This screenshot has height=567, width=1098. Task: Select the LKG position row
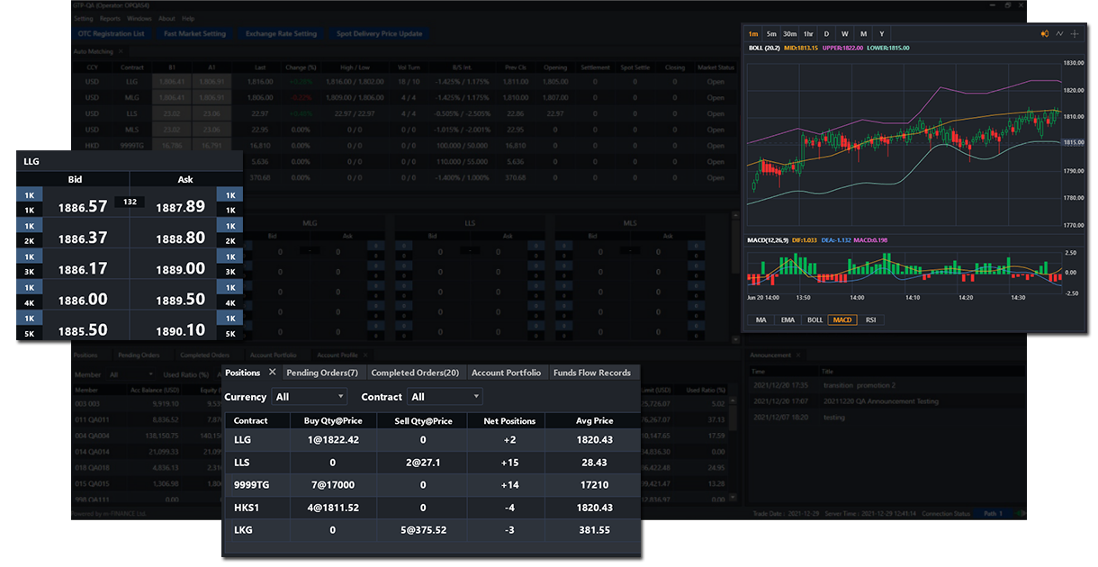[x=432, y=530]
